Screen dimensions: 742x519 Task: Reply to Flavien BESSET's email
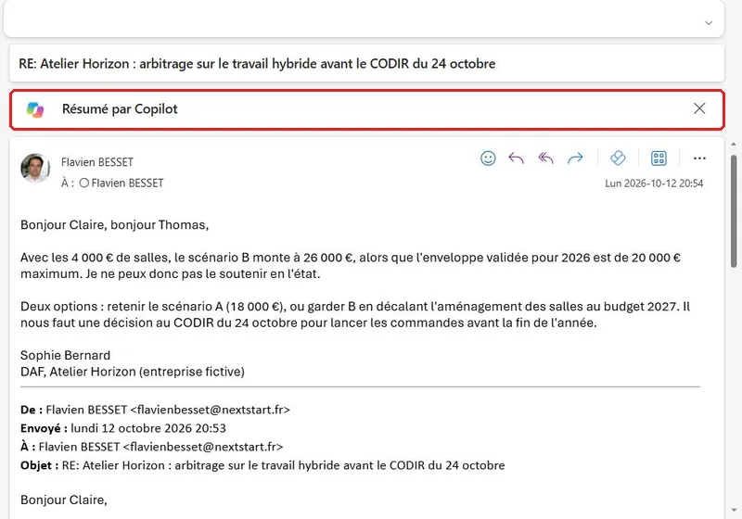517,158
